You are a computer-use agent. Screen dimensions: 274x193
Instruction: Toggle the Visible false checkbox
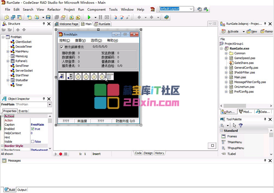click(33, 142)
